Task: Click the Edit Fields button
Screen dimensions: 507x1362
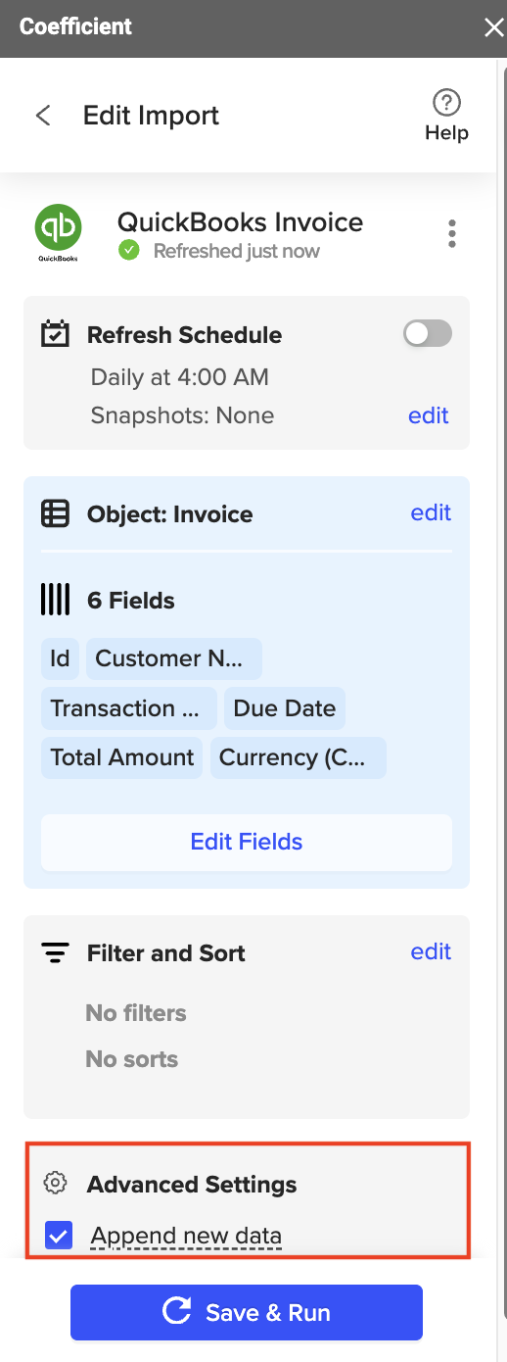Action: pos(247,842)
